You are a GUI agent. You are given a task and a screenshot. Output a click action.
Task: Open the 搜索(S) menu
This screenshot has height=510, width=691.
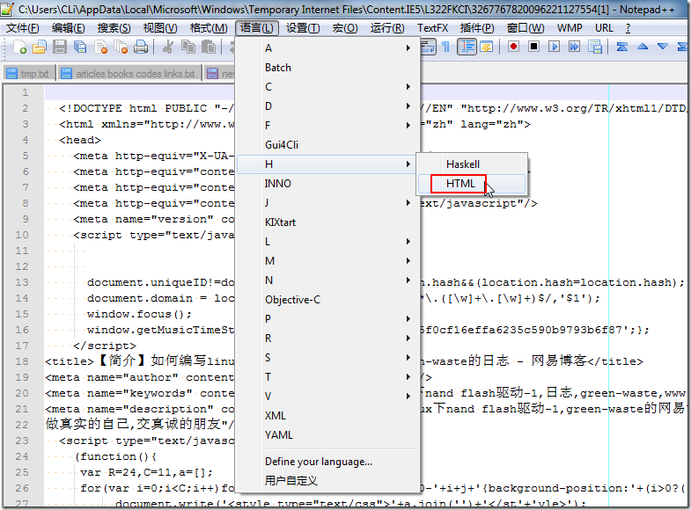[114, 28]
